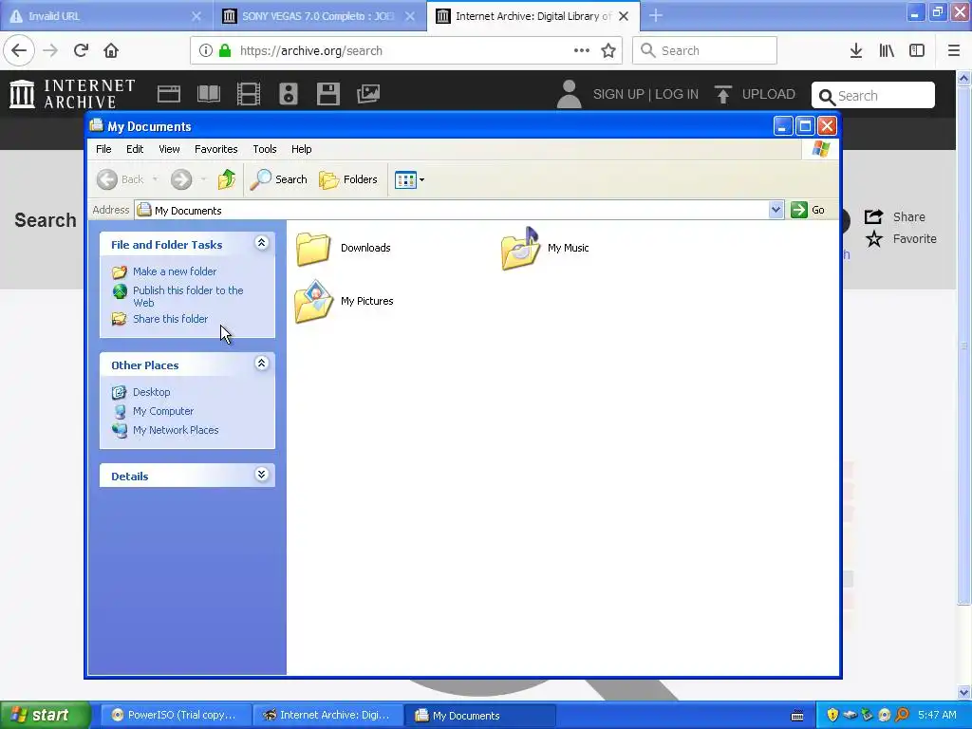Bookmark this page with the star icon
The width and height of the screenshot is (972, 729).
[x=608, y=50]
